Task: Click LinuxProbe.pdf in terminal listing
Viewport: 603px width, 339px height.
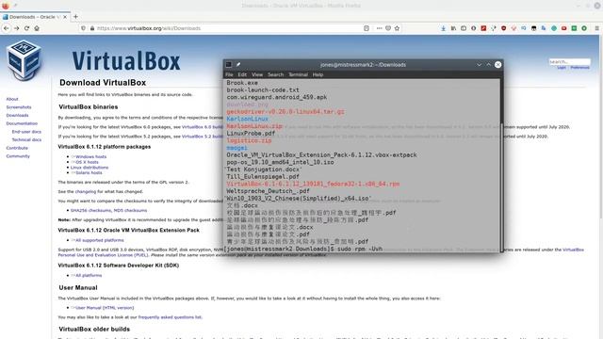Action: point(251,134)
